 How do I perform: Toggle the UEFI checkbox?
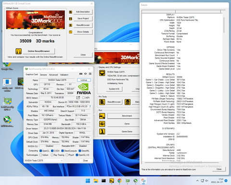pyautogui.click(x=83, y=98)
